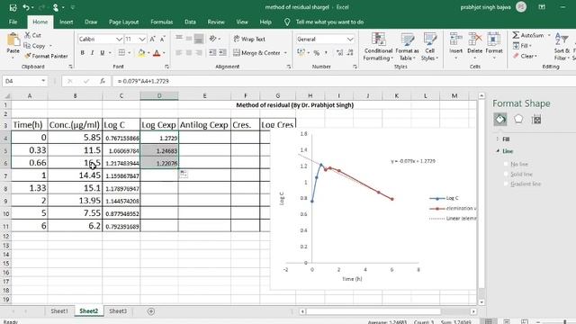Open Format as Table gallery
Viewport: 576px width, 324px height.
click(x=407, y=47)
